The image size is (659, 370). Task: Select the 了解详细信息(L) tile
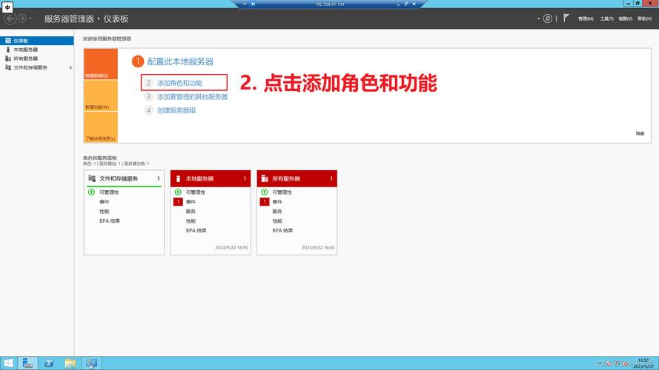[101, 127]
